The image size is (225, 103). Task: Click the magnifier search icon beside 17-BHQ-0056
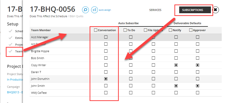85,10
